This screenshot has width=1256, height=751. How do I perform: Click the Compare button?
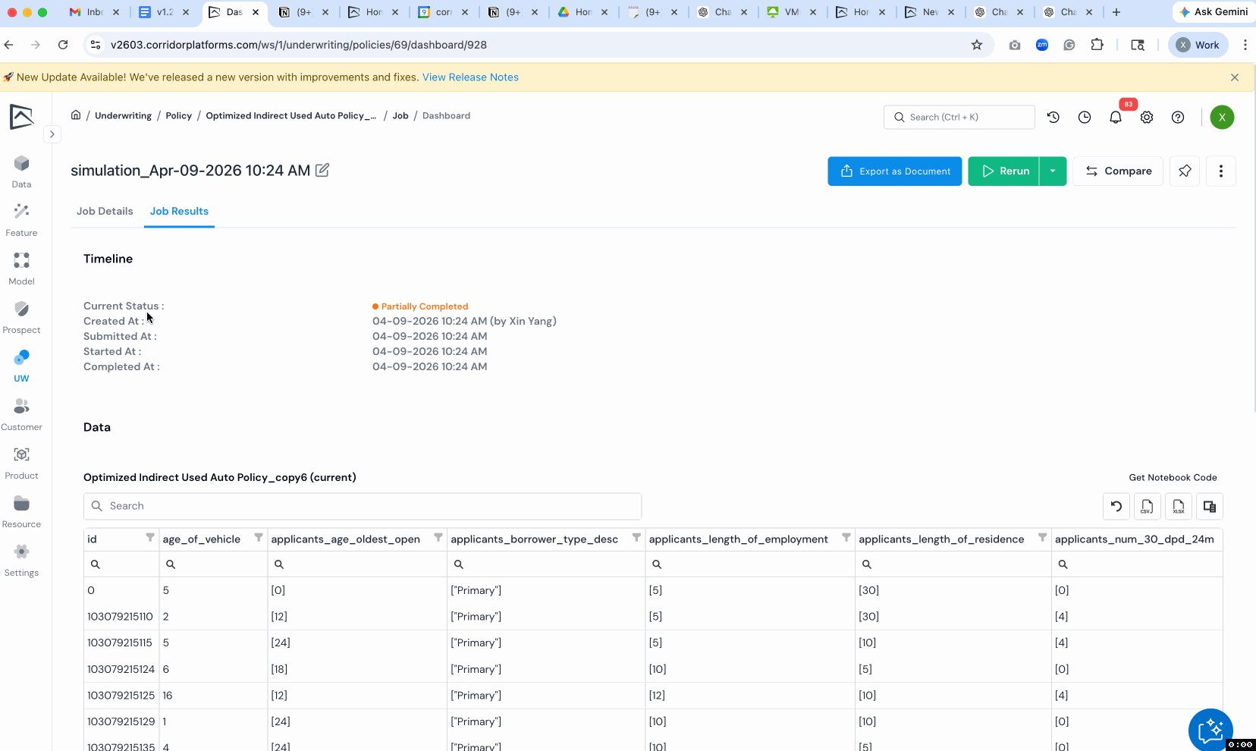pos(1118,171)
